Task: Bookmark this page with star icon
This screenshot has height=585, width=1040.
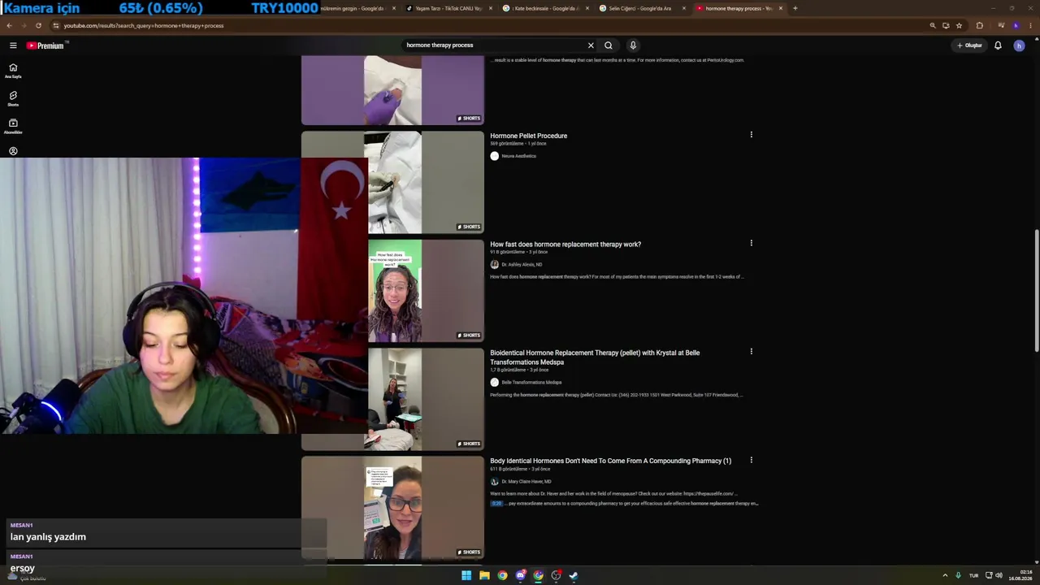Action: tap(959, 25)
